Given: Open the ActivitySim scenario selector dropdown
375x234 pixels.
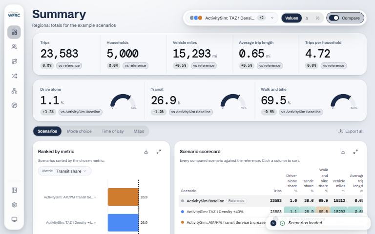Looking at the screenshot, I should (232, 18).
